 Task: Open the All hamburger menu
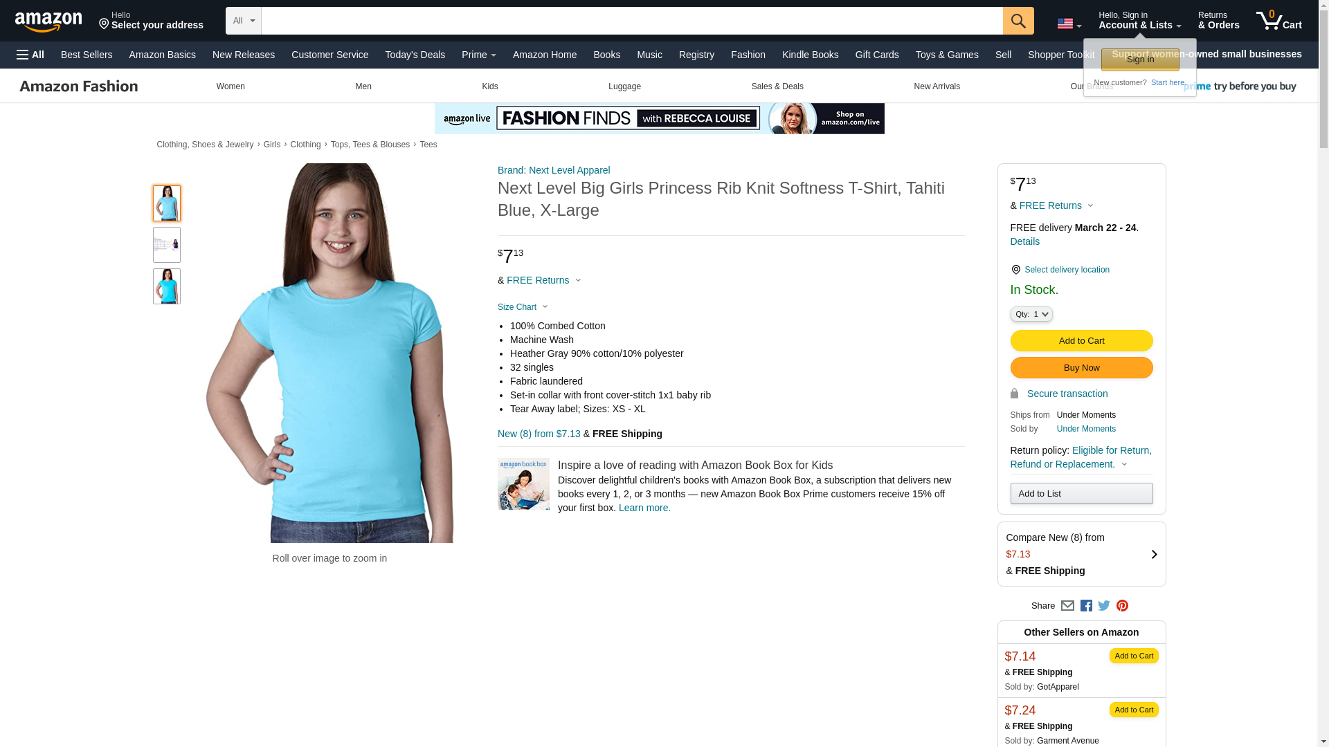pos(30,55)
